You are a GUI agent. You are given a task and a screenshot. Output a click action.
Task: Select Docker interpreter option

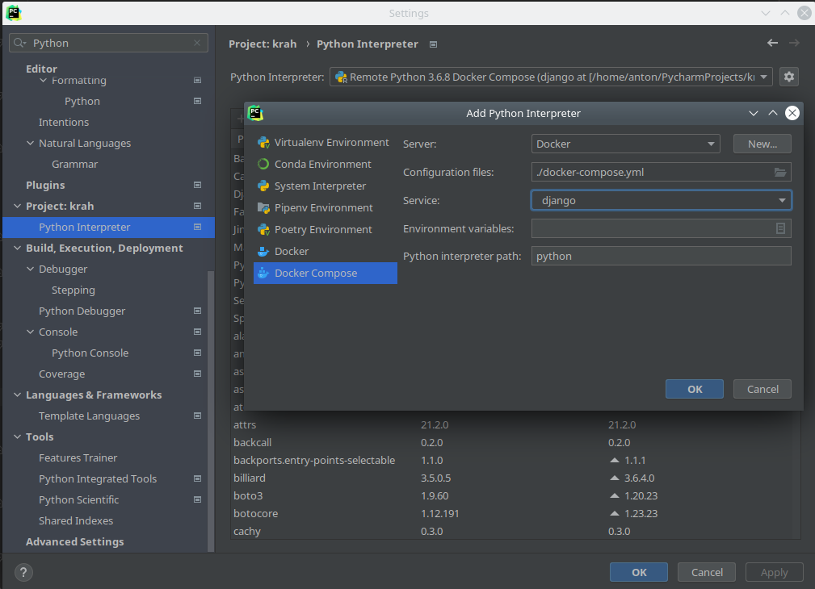[326, 252]
